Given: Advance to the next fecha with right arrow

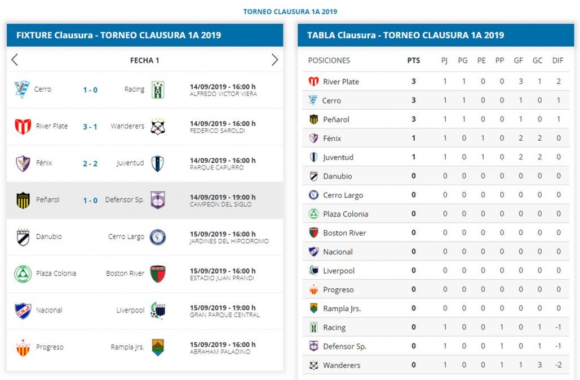Looking at the screenshot, I should point(274,60).
